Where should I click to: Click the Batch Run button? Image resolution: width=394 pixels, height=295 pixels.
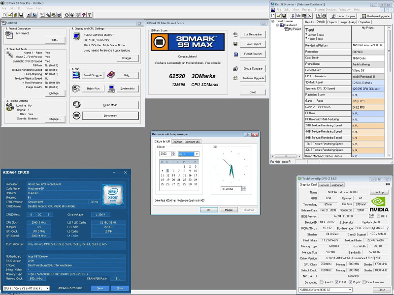coord(93,88)
